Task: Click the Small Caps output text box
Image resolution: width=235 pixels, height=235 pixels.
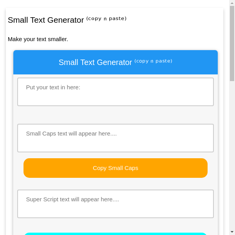Action: point(115,138)
